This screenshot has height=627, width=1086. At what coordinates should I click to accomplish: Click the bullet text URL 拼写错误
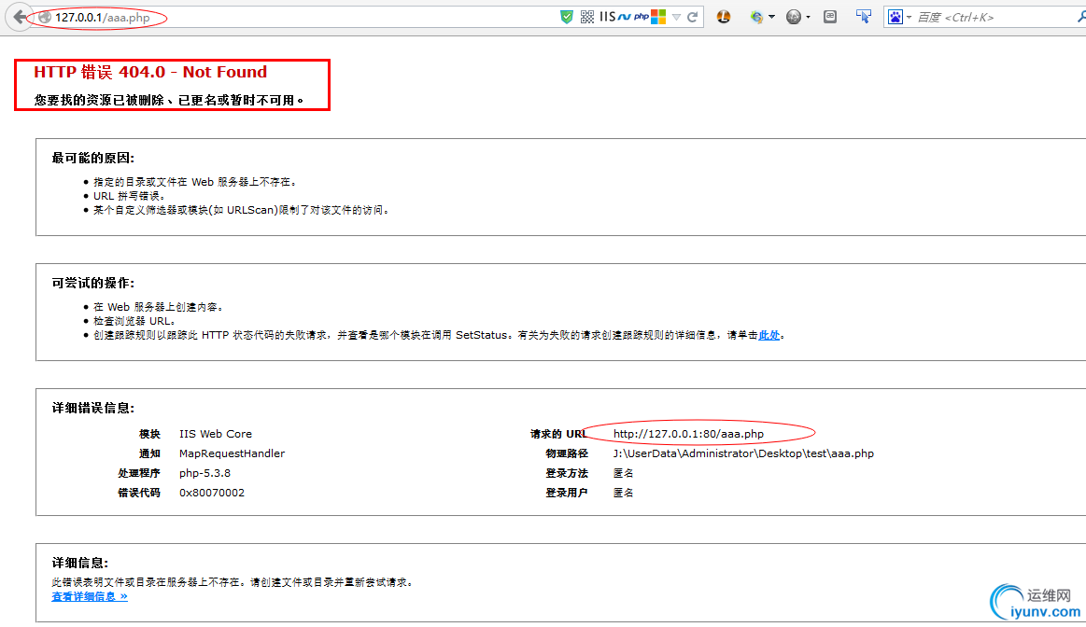(129, 196)
